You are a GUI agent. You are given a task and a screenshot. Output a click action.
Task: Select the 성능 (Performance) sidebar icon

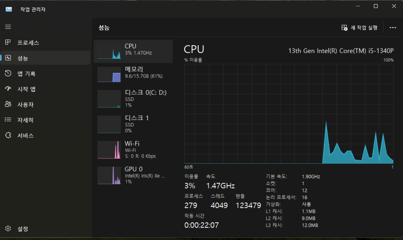(8, 58)
